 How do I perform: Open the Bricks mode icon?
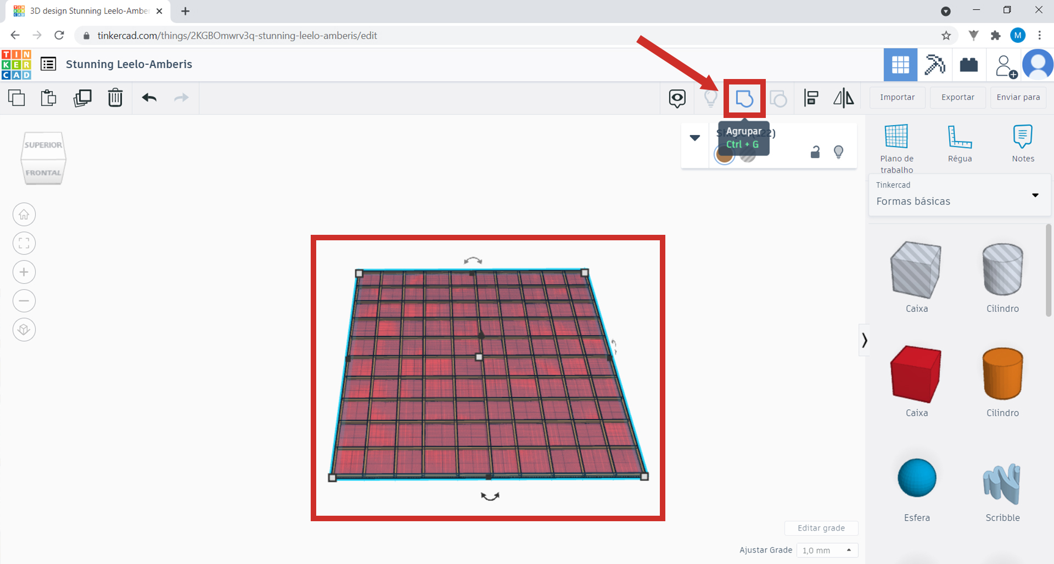coord(969,65)
